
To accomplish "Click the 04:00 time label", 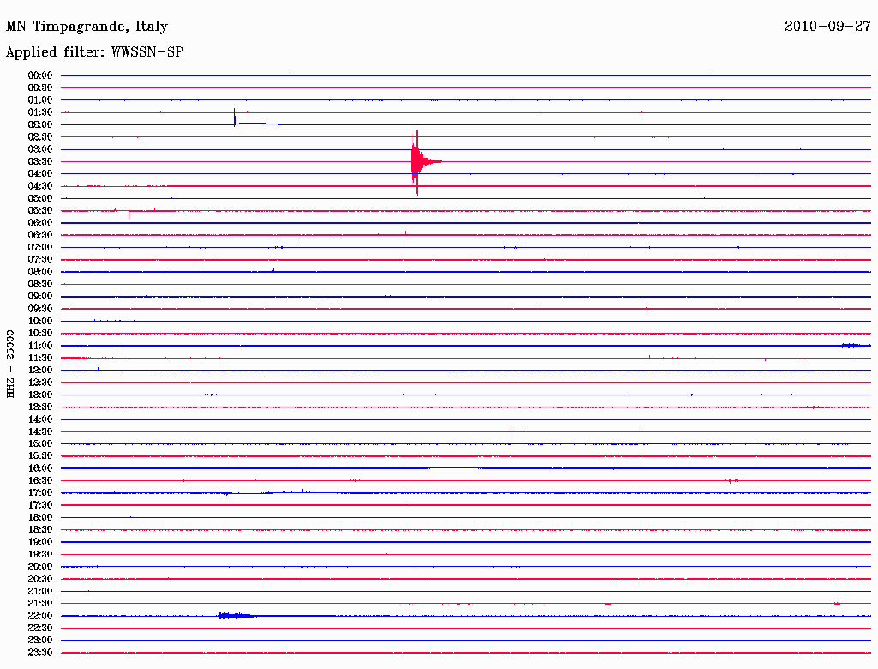I will [x=40, y=174].
